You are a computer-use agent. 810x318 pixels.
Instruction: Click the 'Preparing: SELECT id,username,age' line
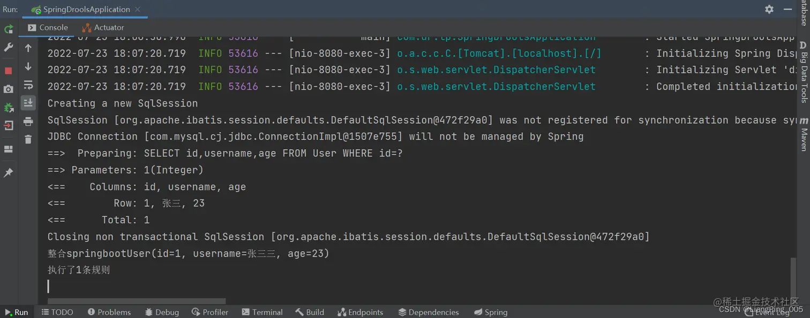225,153
